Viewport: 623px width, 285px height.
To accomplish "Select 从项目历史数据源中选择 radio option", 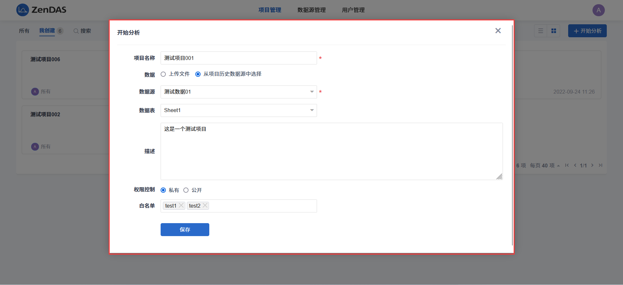I will coord(198,74).
